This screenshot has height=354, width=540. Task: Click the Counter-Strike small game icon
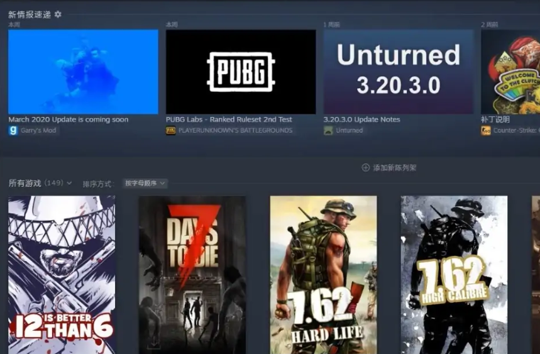pos(486,131)
